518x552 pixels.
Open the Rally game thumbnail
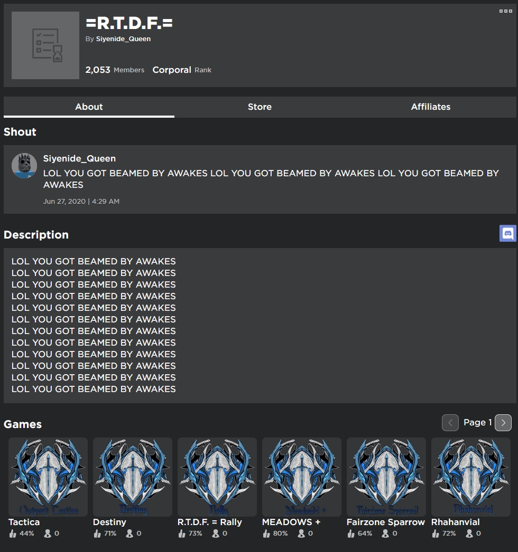pyautogui.click(x=217, y=477)
